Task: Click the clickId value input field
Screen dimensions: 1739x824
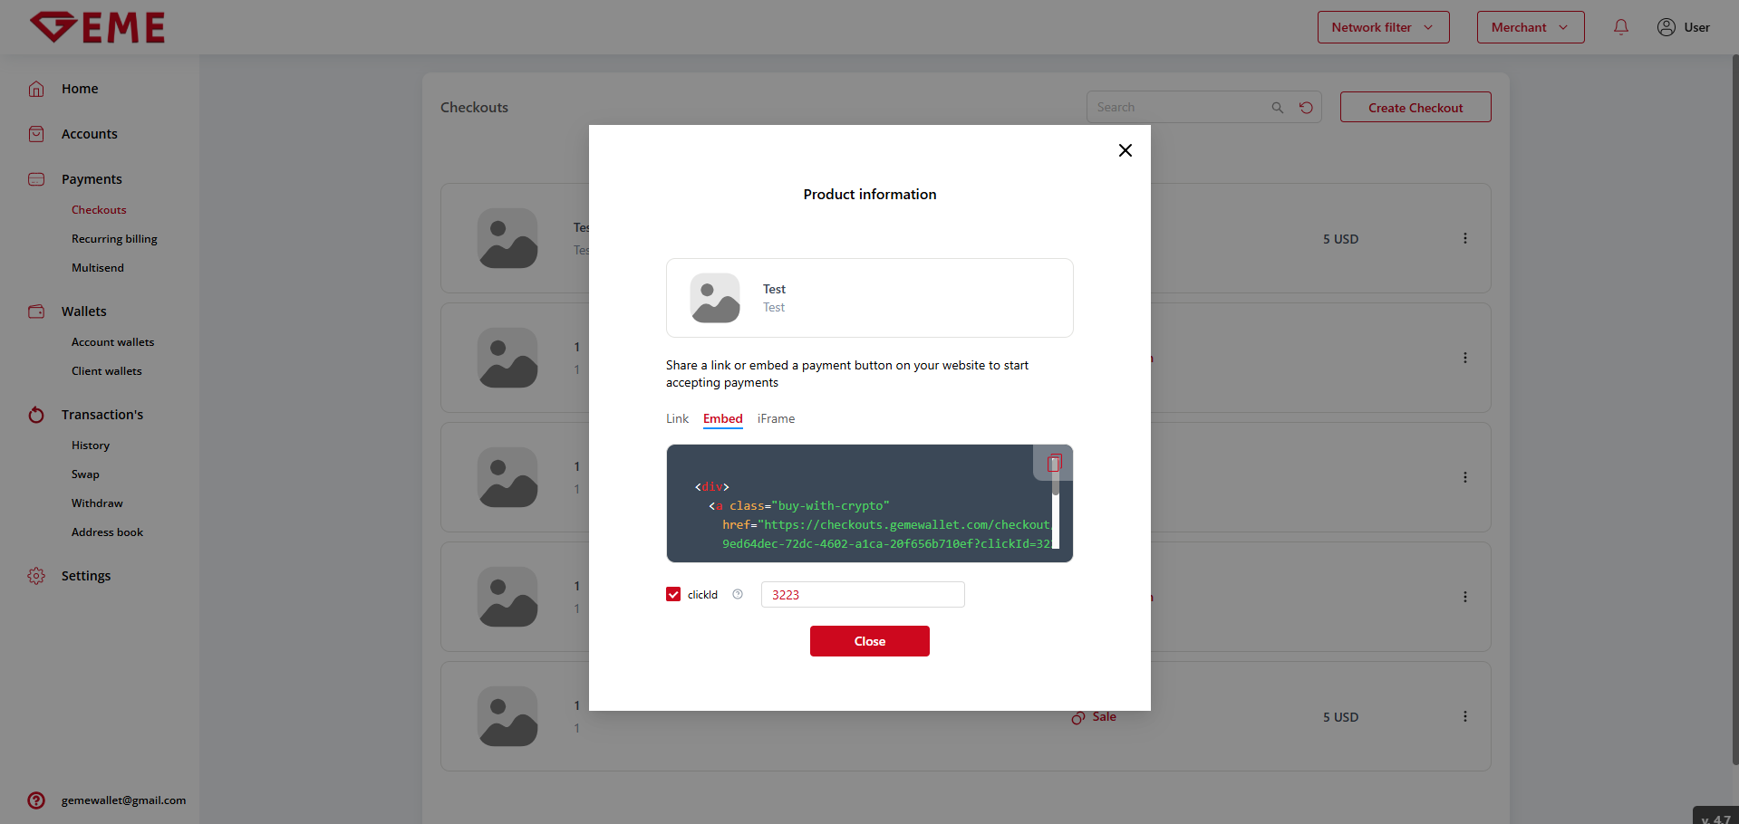Action: 862,595
